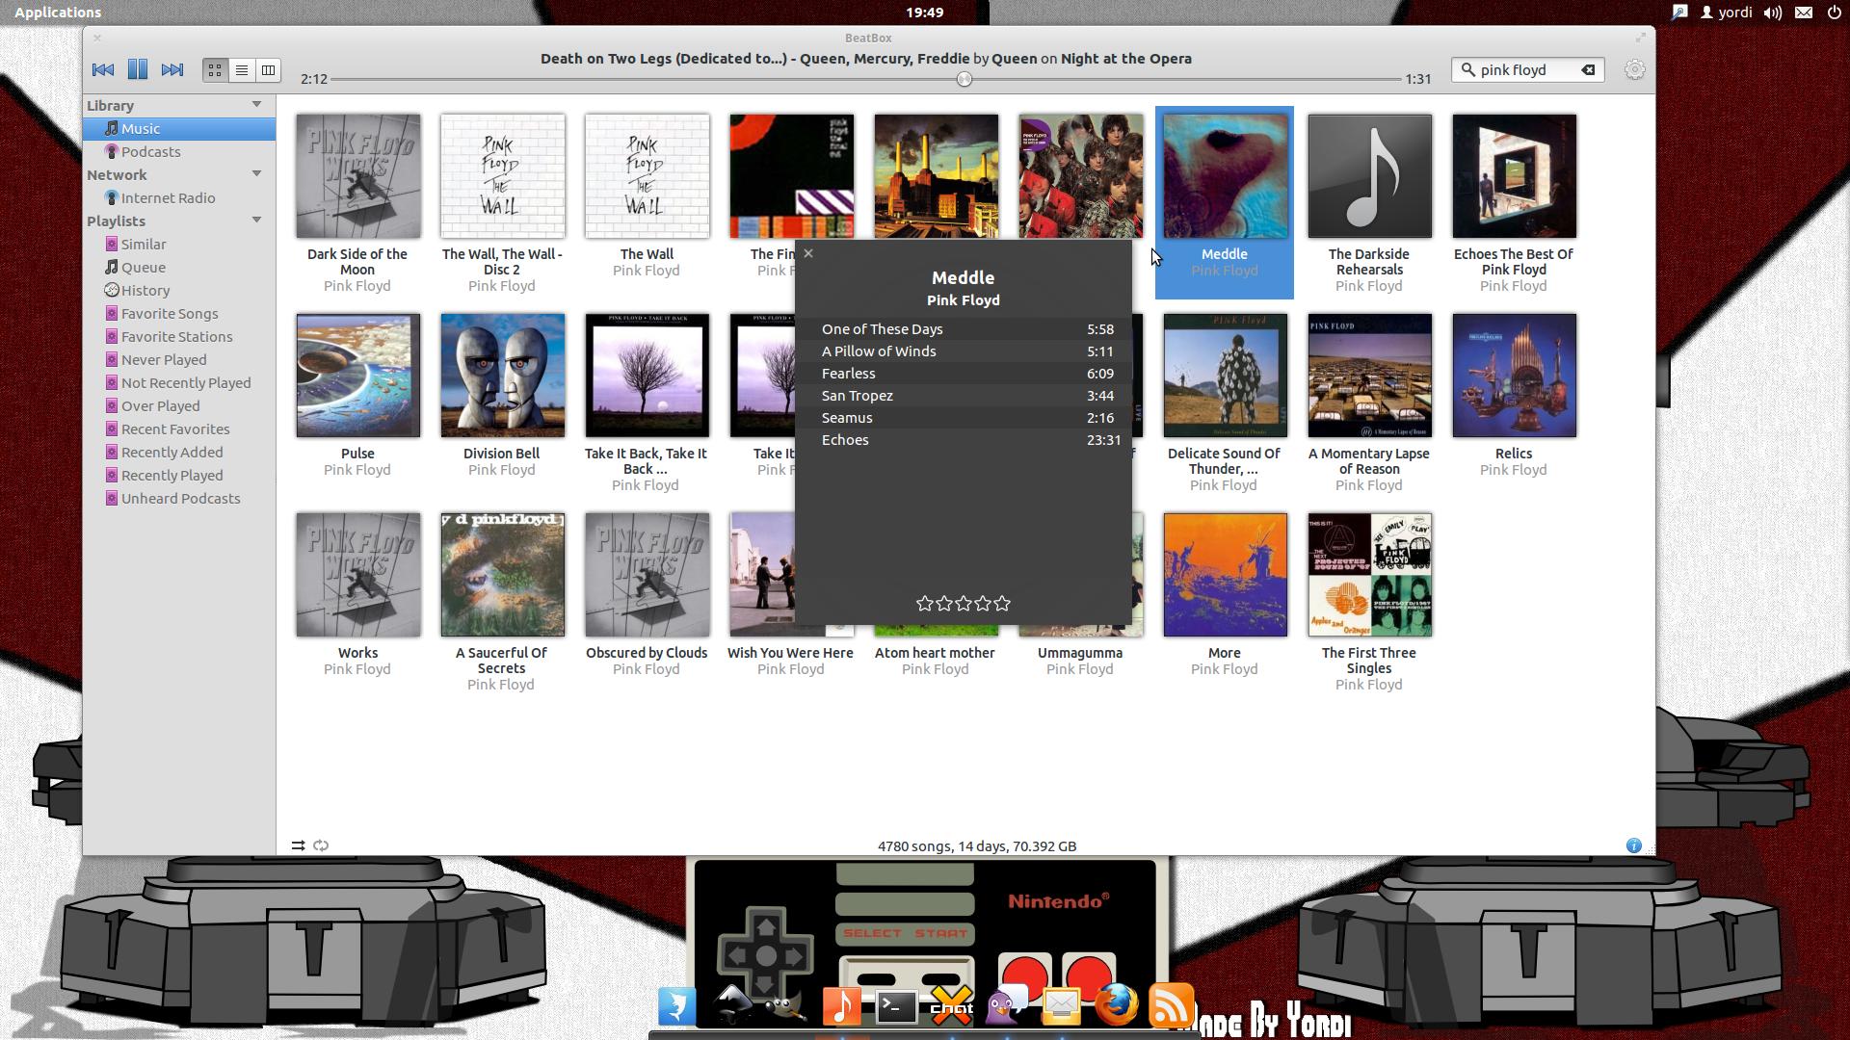Play the 'San Tropez' track
This screenshot has width=1850, height=1040.
coord(964,396)
